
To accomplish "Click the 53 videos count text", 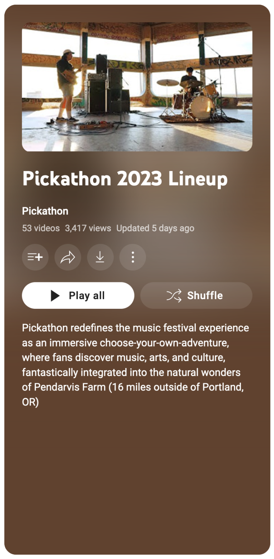I will click(x=41, y=228).
